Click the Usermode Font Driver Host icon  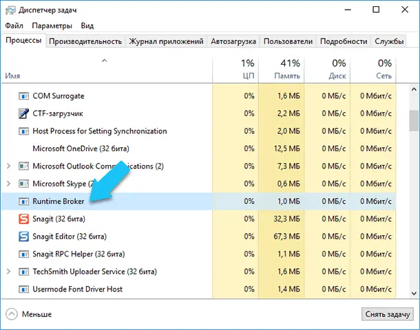23,289
